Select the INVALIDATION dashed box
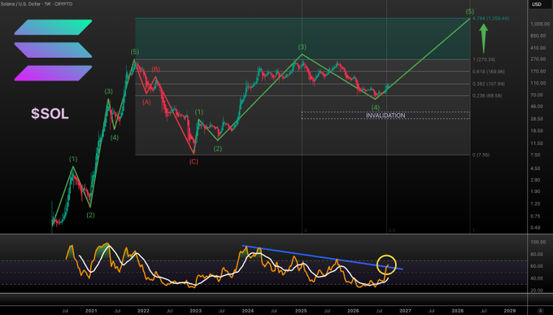This screenshot has height=315, width=553. click(385, 116)
